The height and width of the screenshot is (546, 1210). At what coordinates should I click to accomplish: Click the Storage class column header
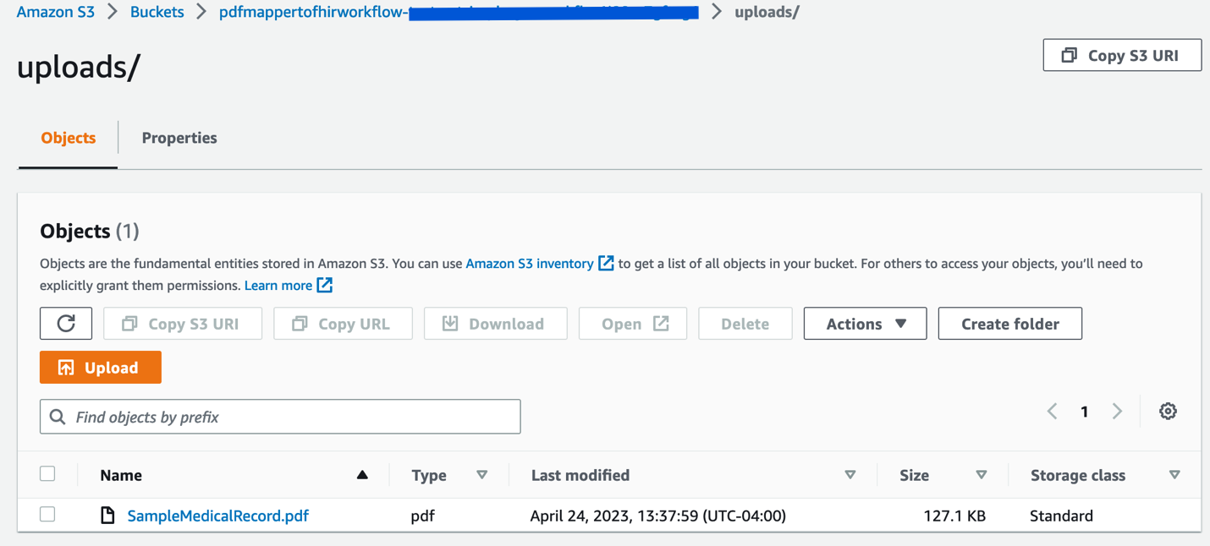pos(1078,475)
